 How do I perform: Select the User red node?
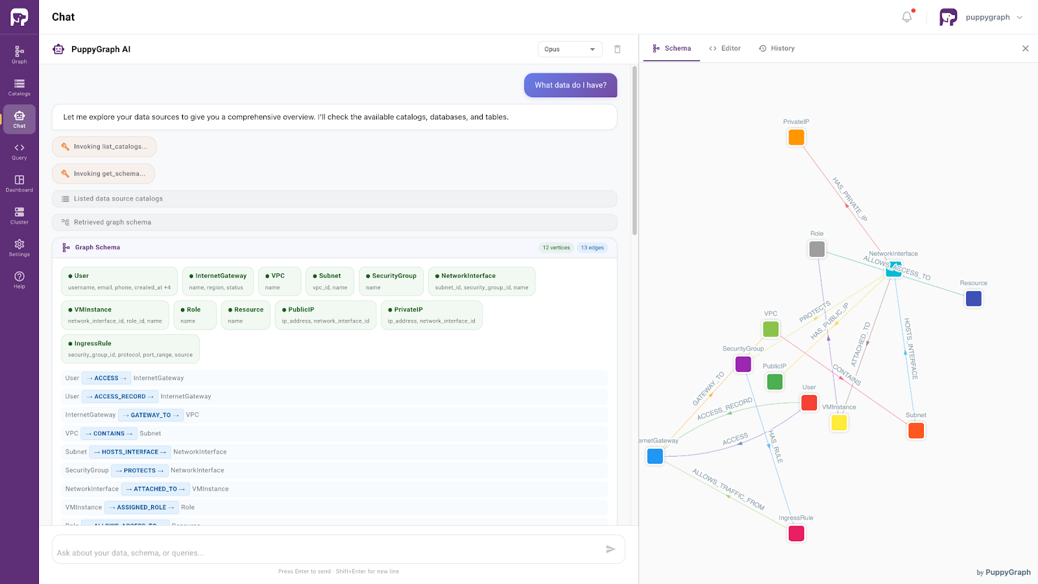click(809, 402)
